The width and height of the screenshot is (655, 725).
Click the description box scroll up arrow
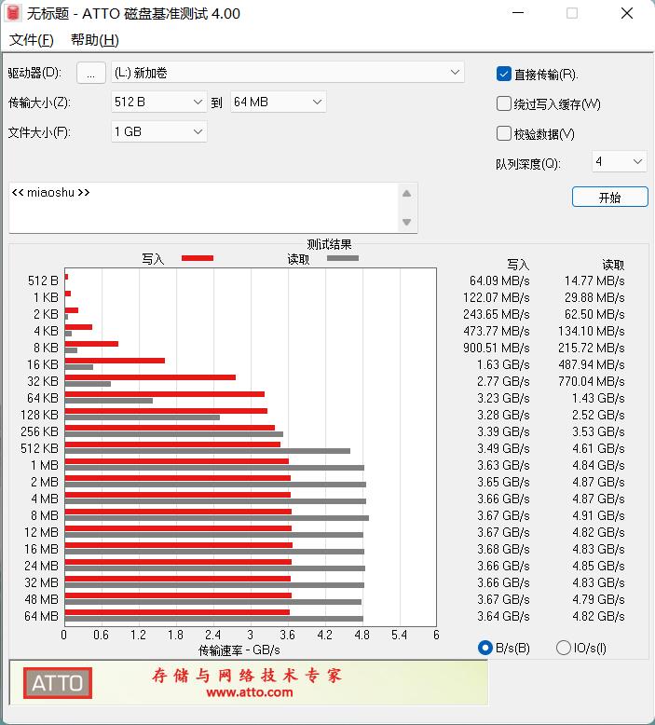tap(407, 194)
